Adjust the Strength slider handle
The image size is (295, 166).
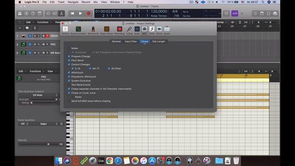point(56,99)
